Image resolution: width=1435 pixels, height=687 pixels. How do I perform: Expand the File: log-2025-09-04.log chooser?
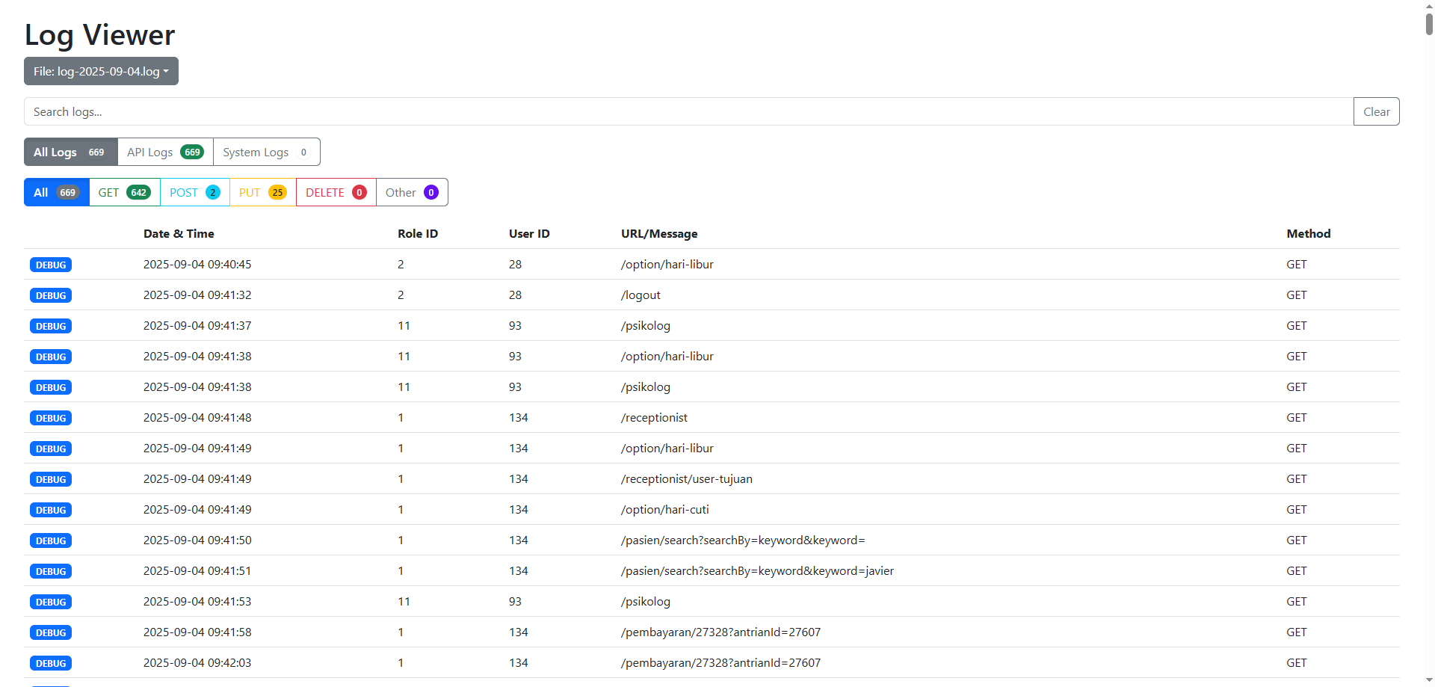pyautogui.click(x=100, y=71)
